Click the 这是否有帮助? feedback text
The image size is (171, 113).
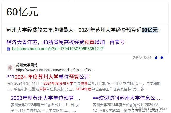click(142, 58)
